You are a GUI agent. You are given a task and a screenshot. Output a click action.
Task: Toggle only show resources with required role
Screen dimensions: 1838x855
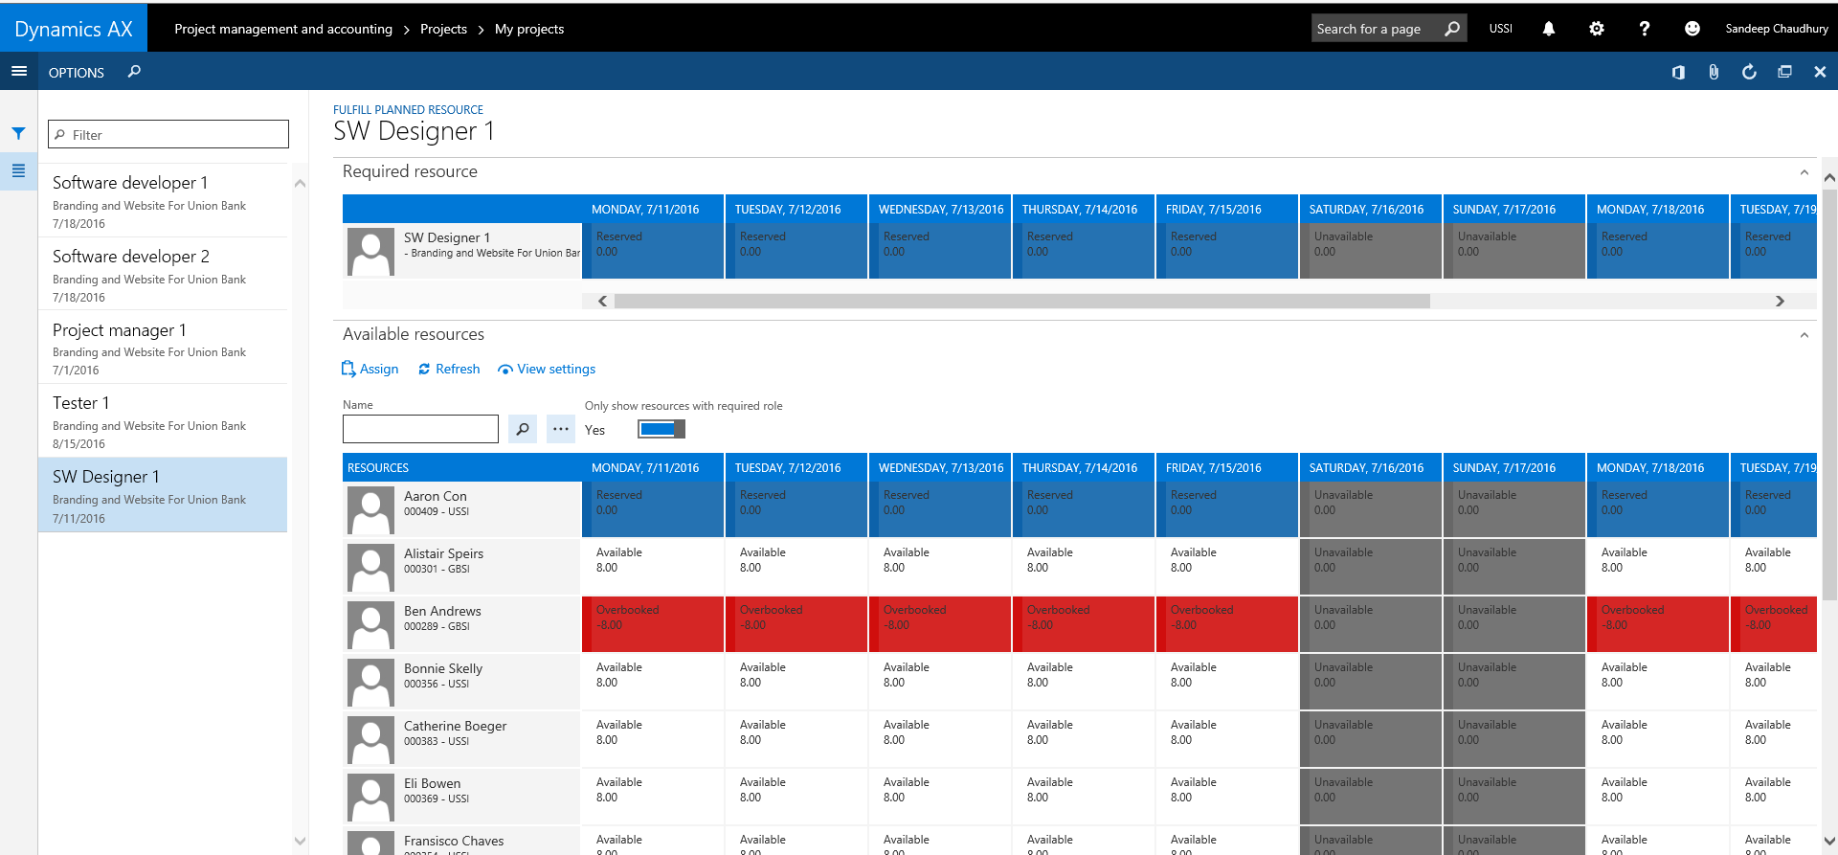pyautogui.click(x=661, y=429)
